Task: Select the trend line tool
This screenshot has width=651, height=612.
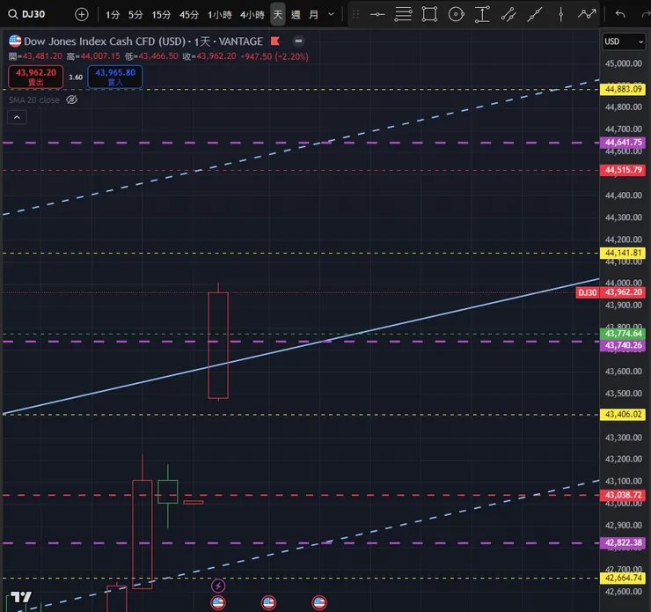Action: tap(535, 15)
